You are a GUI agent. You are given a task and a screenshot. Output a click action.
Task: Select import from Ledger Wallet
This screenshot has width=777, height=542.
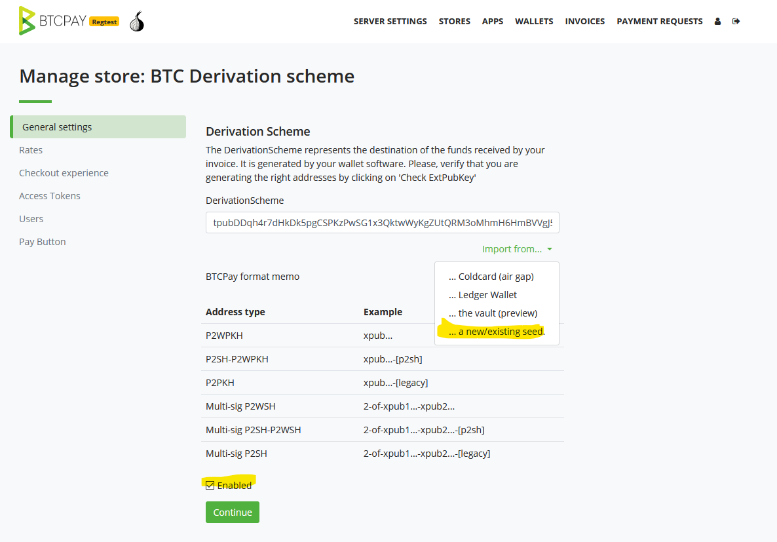coord(483,294)
